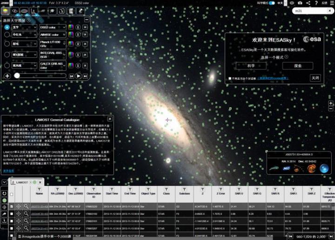Image resolution: width=335 pixels, height=240 pixels.
Task: Open the telescope icon in top toolbar
Action: [80, 11]
